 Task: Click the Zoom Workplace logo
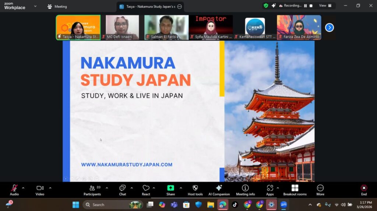(x=15, y=6)
